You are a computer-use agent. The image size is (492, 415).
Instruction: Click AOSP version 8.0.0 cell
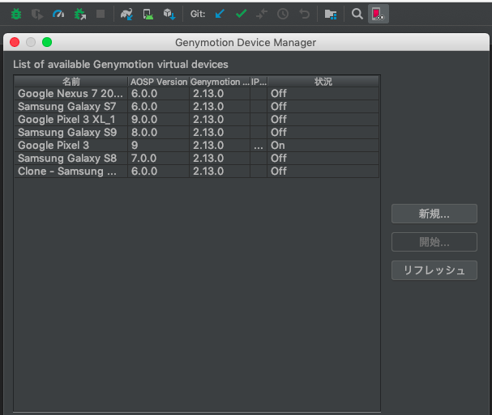tap(158, 132)
